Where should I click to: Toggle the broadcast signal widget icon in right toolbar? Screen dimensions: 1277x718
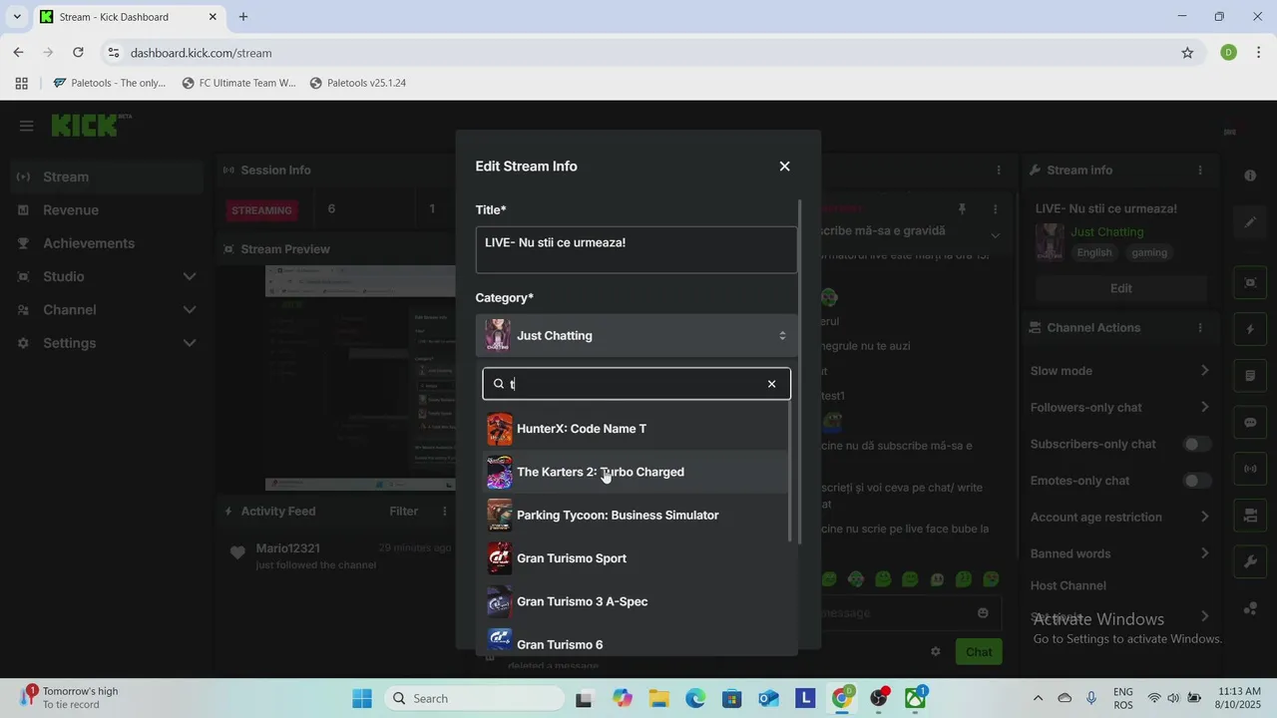(1250, 469)
